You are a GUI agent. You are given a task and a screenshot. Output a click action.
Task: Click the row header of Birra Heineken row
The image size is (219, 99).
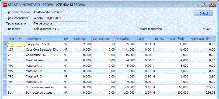5,60
